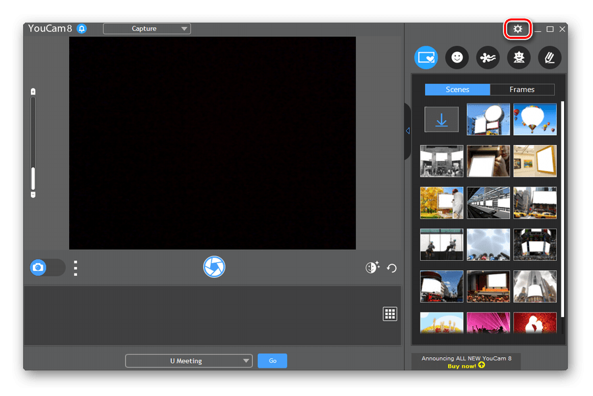Screen dimensions: 593x396
Task: Switch to the Scenes tab
Action: (x=457, y=90)
